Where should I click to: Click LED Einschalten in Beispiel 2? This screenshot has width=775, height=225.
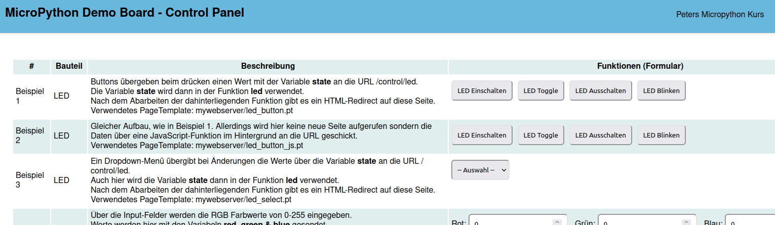click(482, 136)
